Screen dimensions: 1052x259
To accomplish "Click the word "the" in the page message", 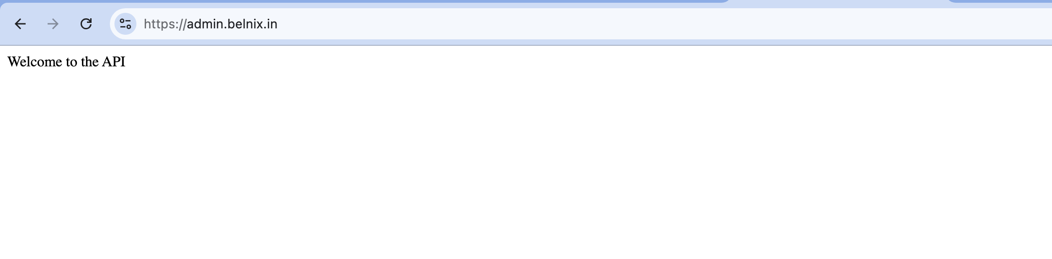I will (x=90, y=62).
